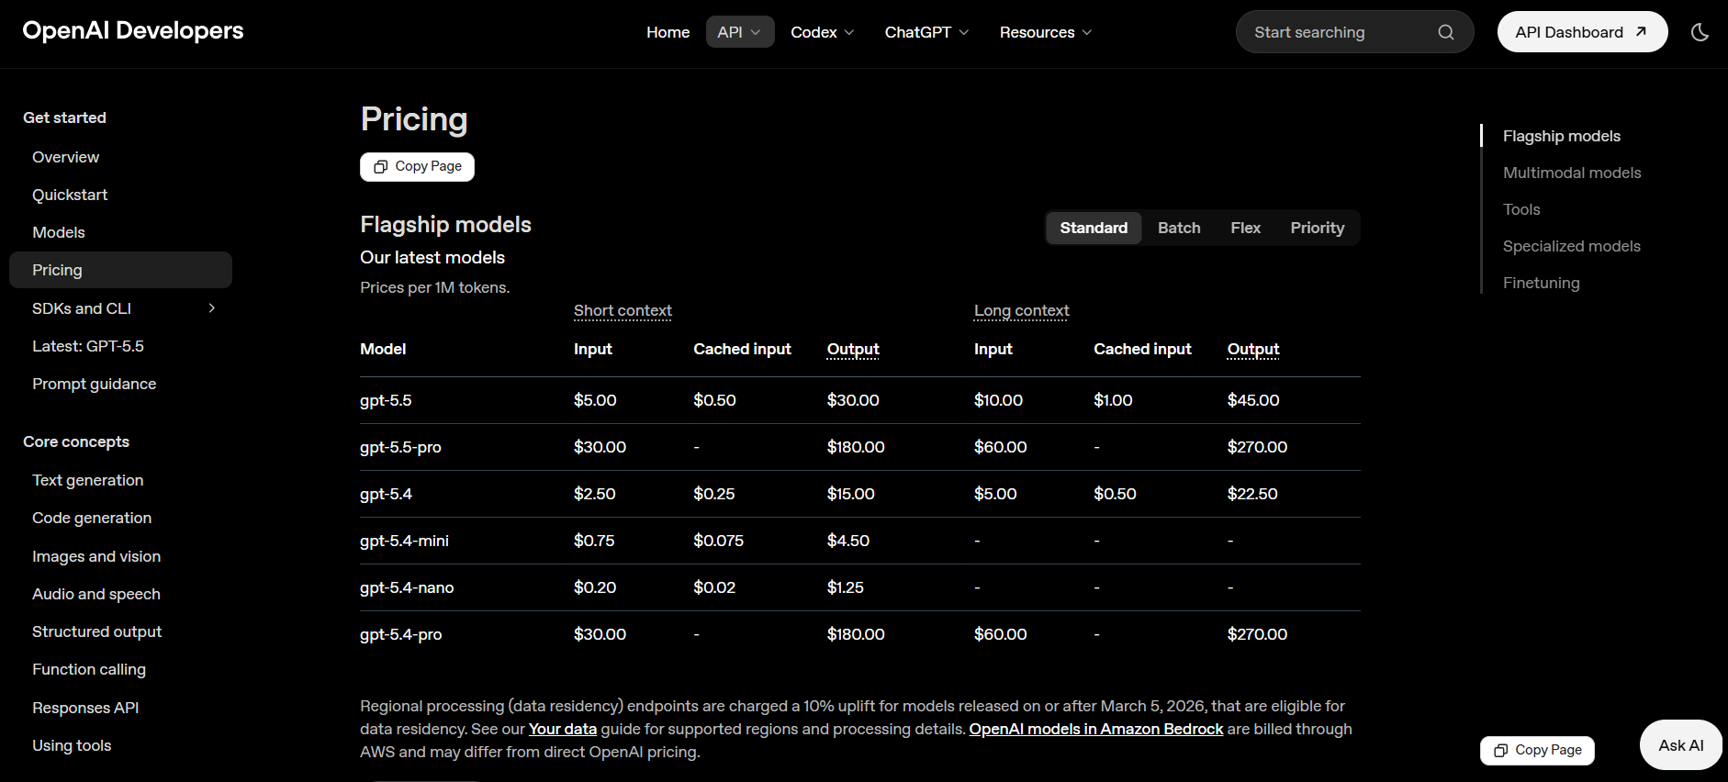Go to Home in top navigation
Screen dimensions: 1728x782
coord(668,32)
